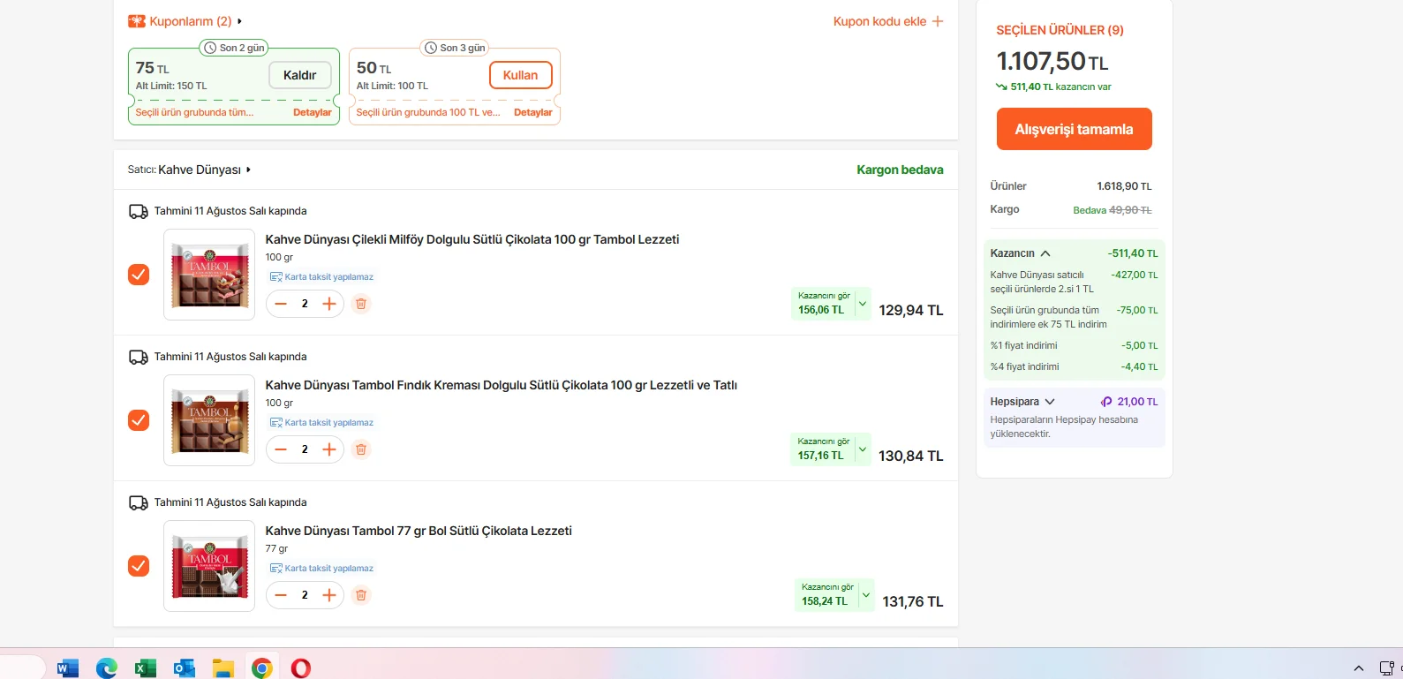The height and width of the screenshot is (679, 1403).
Task: Click the 131,76 TL item price
Action: coord(913,602)
